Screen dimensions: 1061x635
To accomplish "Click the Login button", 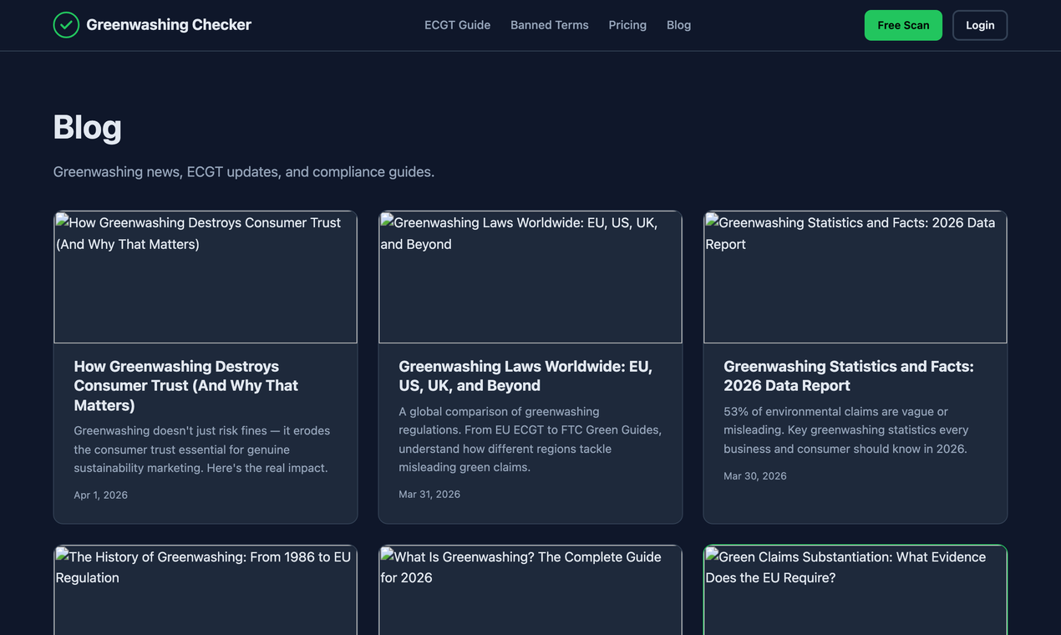I will coord(979,25).
